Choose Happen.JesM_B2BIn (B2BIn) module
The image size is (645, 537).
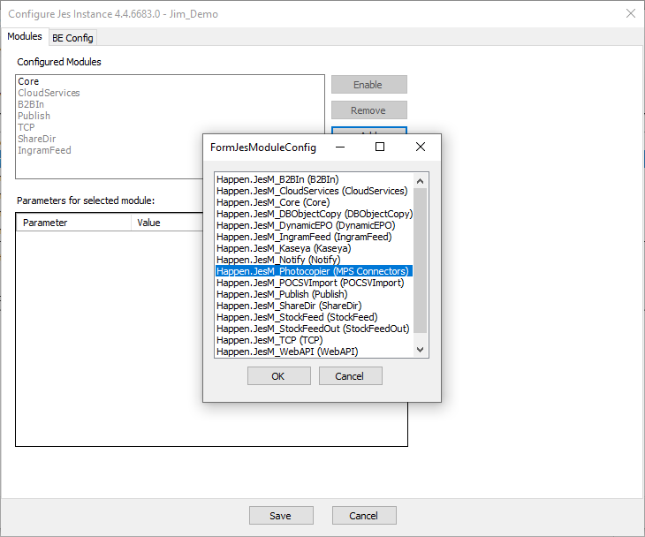pyautogui.click(x=277, y=179)
